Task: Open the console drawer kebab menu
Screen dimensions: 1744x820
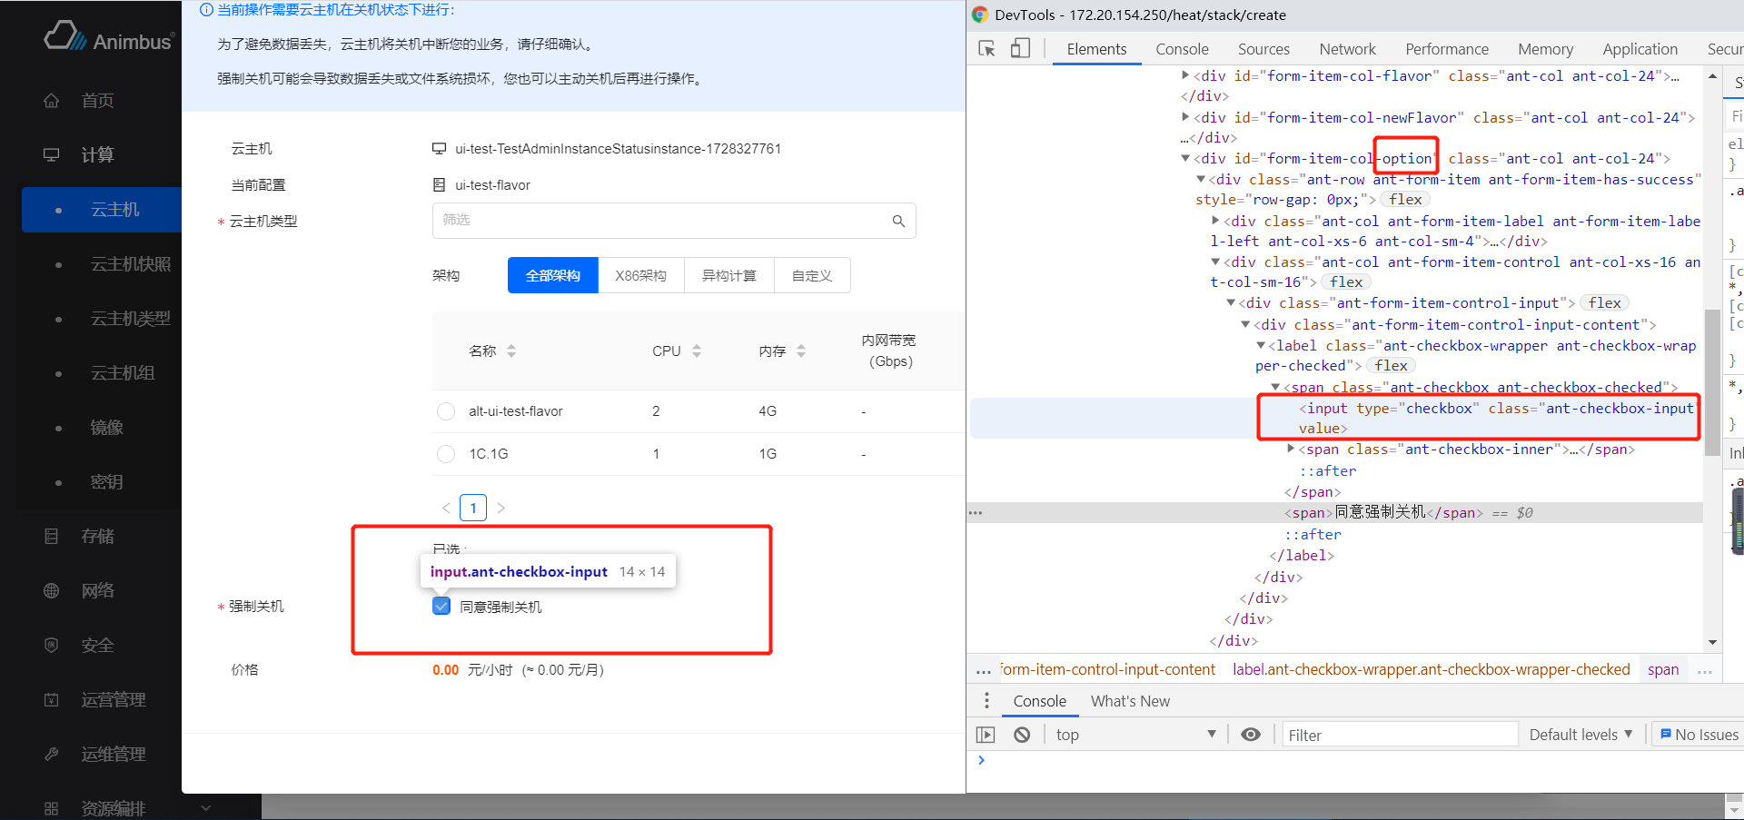Action: tap(986, 701)
